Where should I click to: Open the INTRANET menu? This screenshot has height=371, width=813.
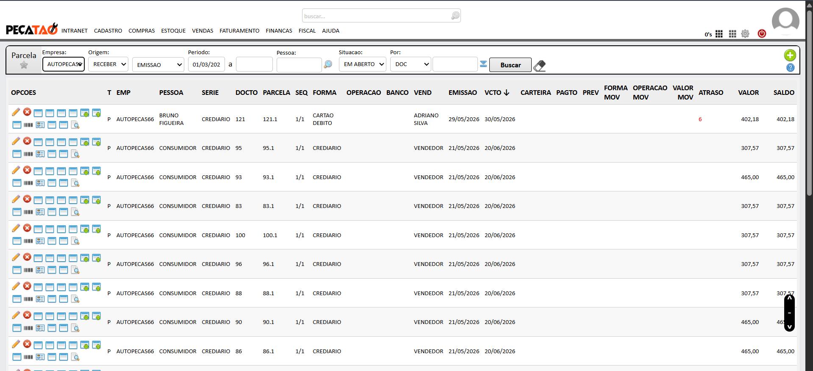click(75, 31)
